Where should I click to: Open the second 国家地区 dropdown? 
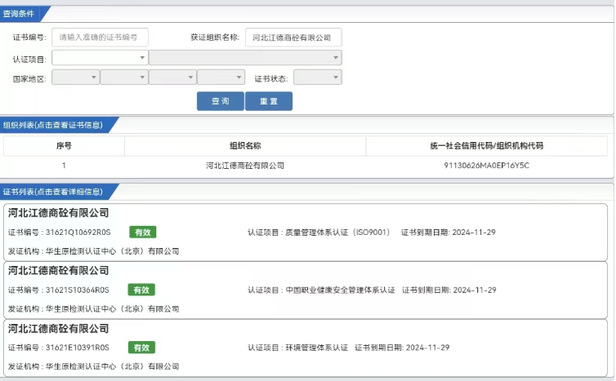[x=124, y=78]
